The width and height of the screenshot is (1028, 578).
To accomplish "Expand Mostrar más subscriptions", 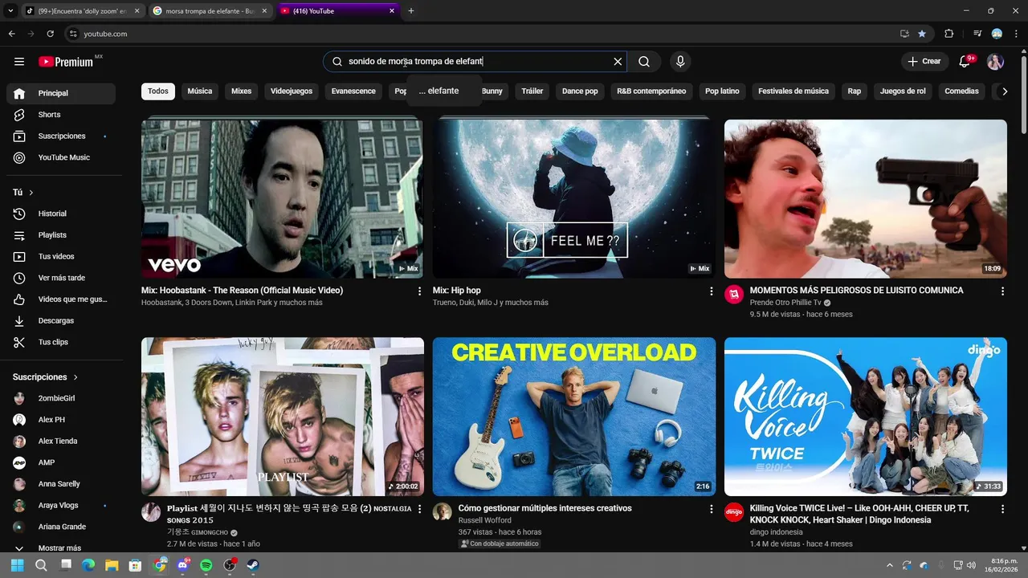I will click(x=61, y=548).
